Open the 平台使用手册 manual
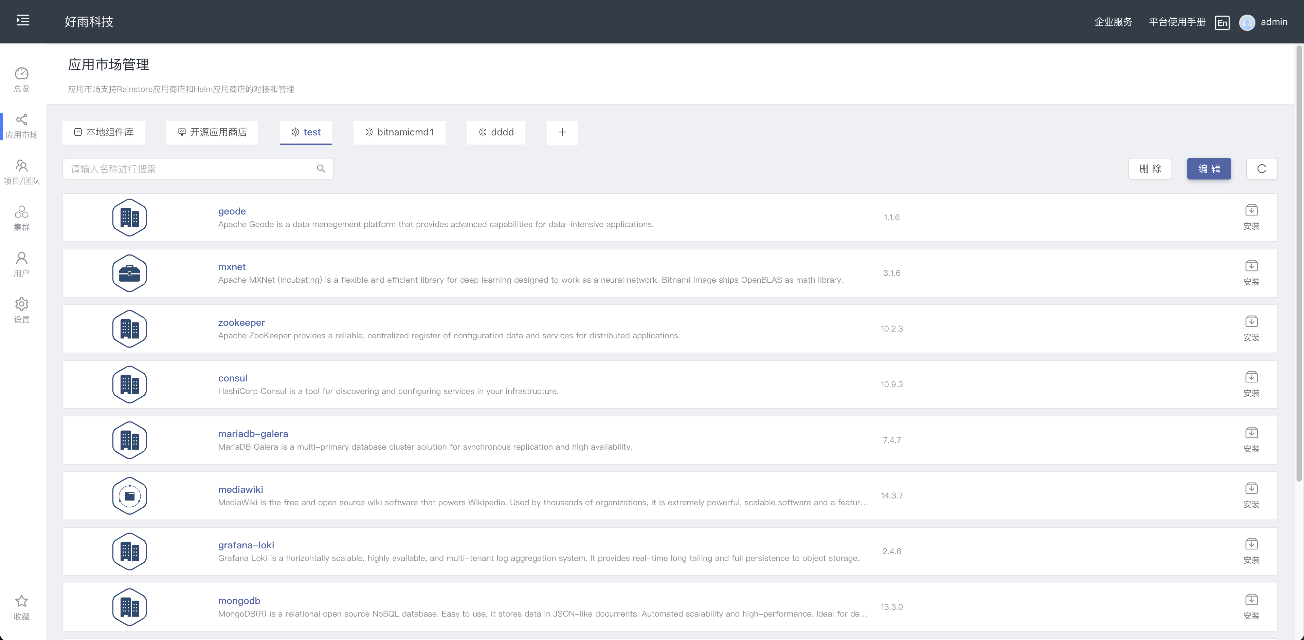 1176,22
